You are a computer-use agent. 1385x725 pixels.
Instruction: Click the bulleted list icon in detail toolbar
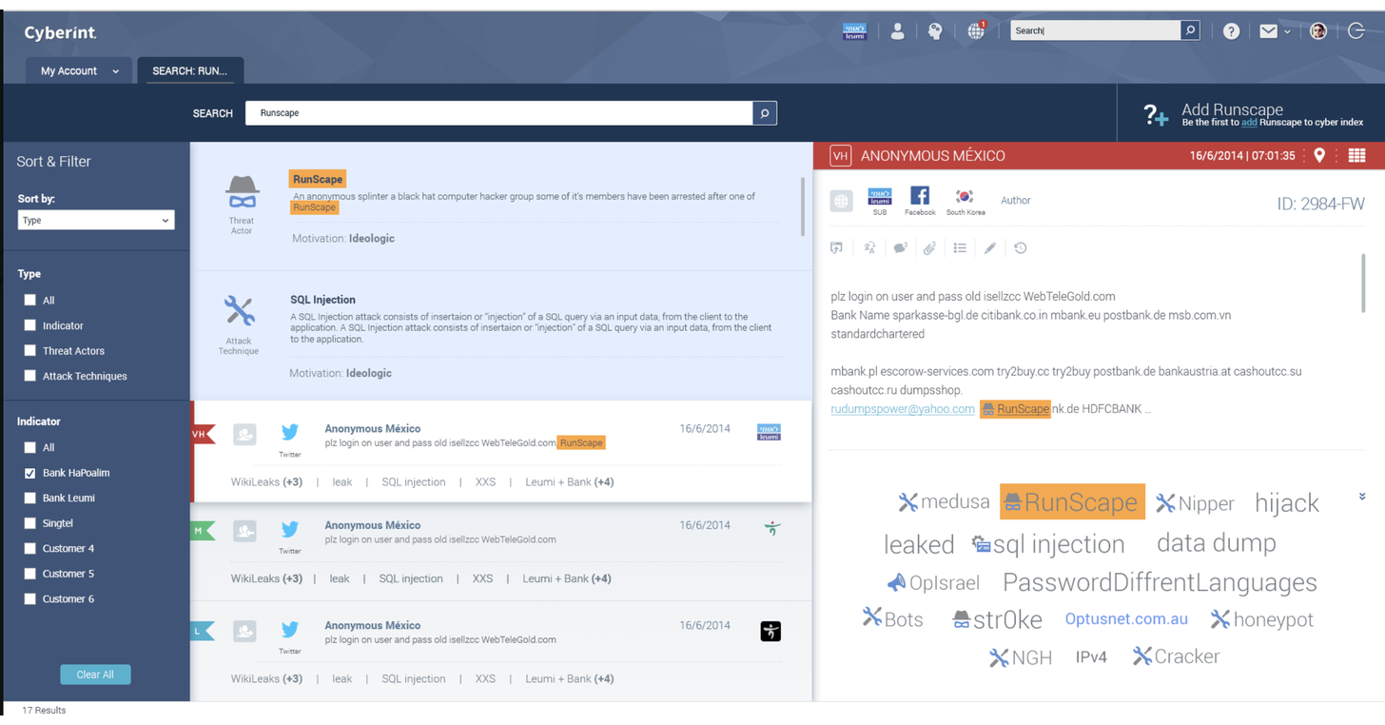(x=960, y=248)
